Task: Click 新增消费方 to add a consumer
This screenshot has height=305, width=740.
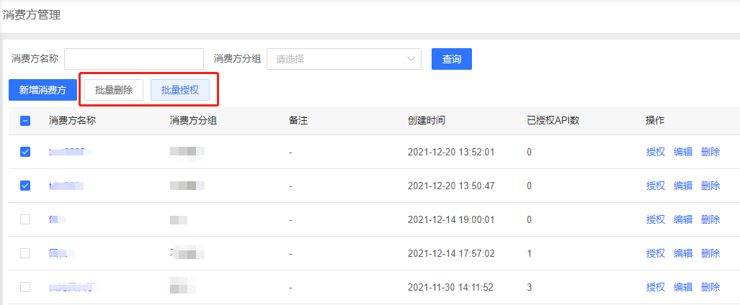Action: click(x=43, y=90)
